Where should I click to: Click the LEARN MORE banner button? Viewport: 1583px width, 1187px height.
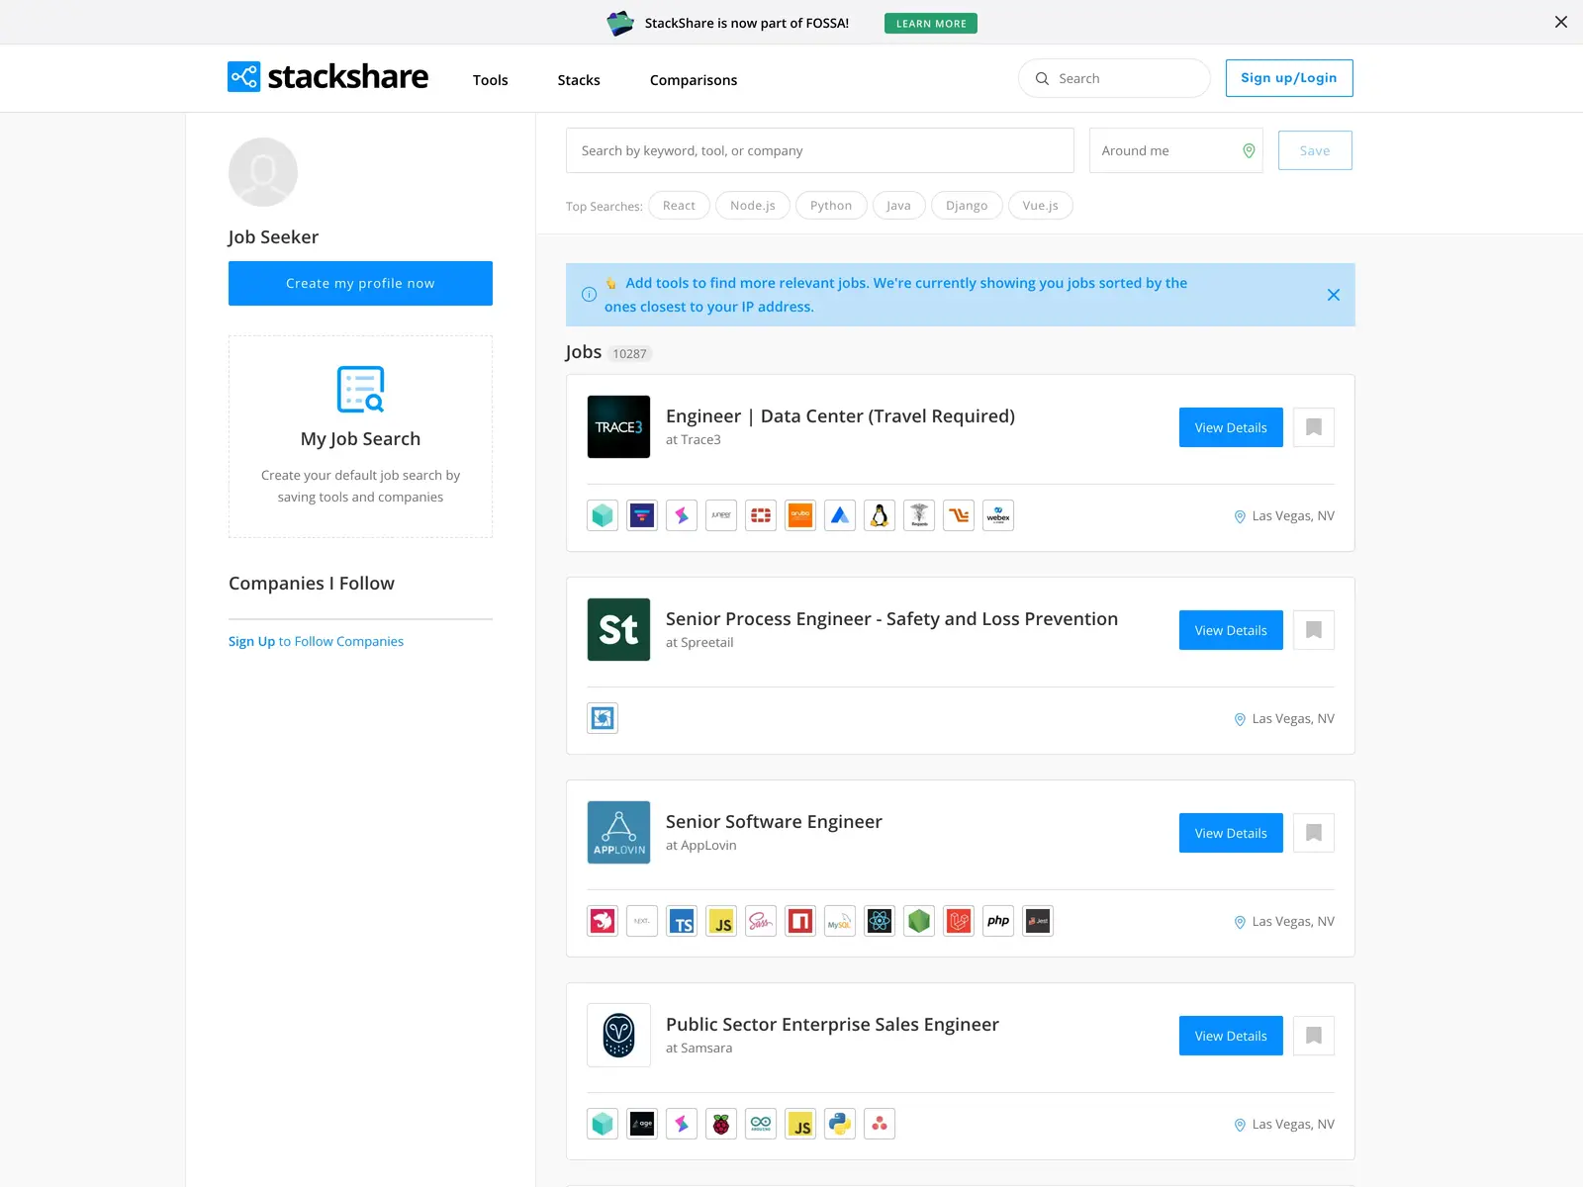point(931,24)
